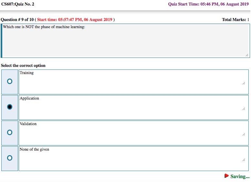Select the Application radio button

[10, 107]
